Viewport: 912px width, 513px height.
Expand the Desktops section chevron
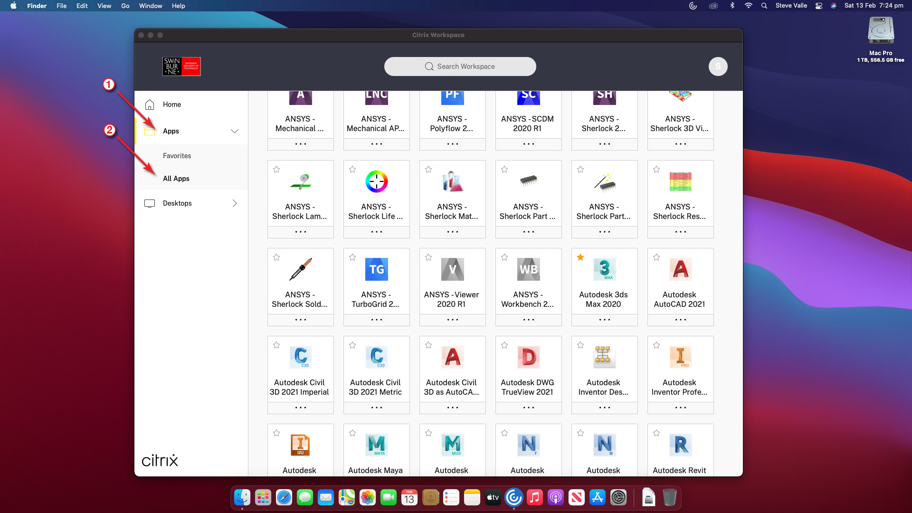point(235,203)
